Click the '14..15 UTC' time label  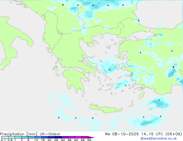152,134
